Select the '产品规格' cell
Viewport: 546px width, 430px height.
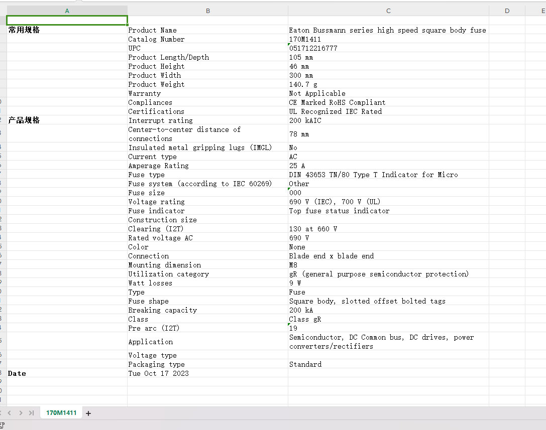[67, 120]
